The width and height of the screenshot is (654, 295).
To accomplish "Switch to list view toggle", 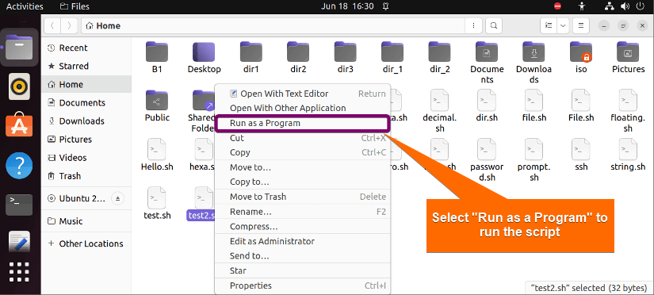I will (549, 25).
